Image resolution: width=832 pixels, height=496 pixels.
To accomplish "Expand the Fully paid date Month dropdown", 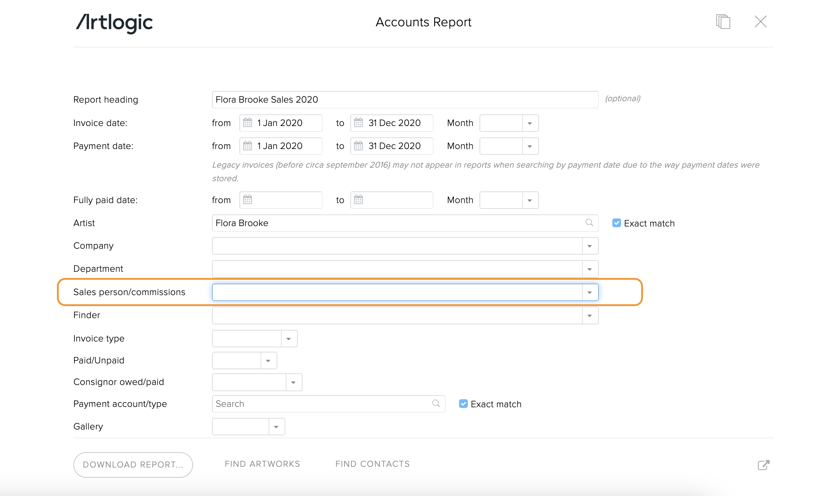I will [x=530, y=200].
